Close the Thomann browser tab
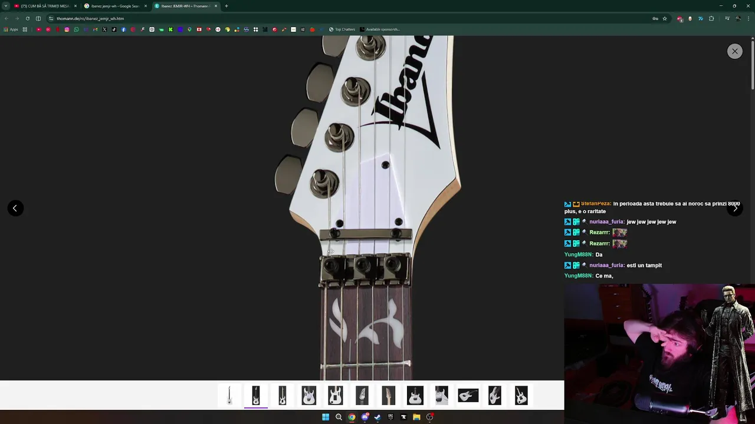755x424 pixels. tap(216, 6)
